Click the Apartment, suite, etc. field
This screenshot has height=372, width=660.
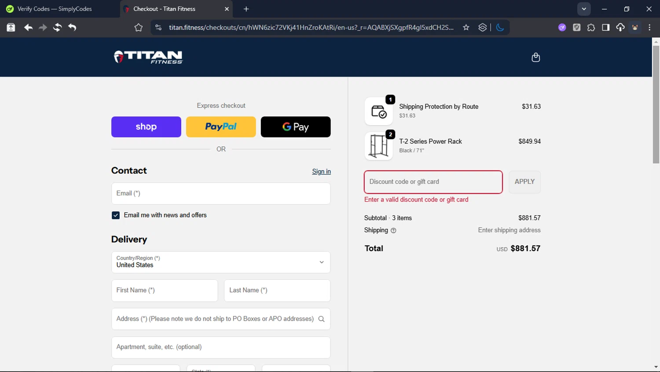coord(221,347)
